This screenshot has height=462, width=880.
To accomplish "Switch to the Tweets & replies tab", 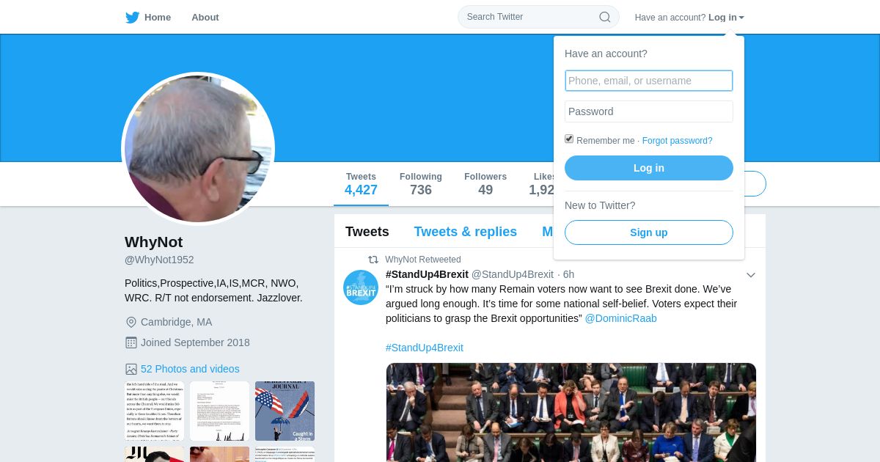I will [465, 232].
